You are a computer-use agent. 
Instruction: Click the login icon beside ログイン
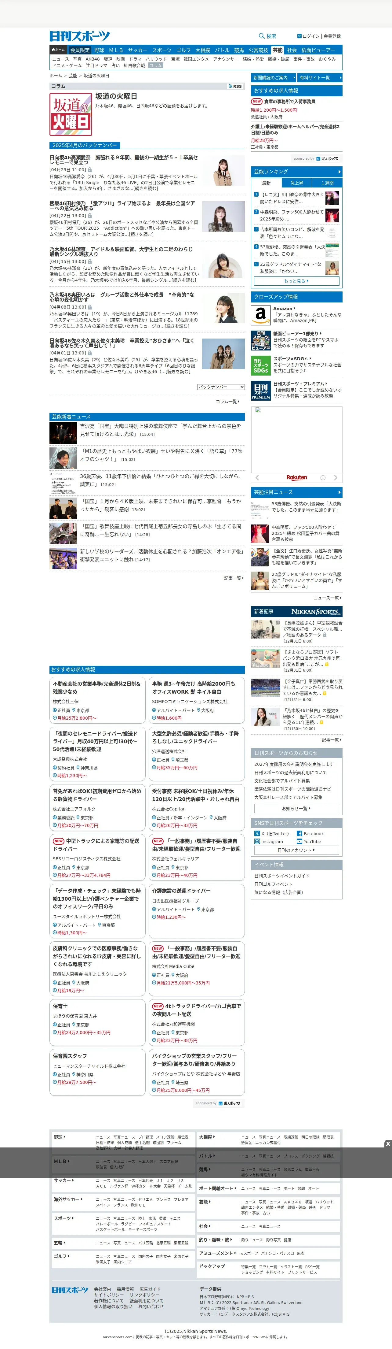click(x=299, y=36)
